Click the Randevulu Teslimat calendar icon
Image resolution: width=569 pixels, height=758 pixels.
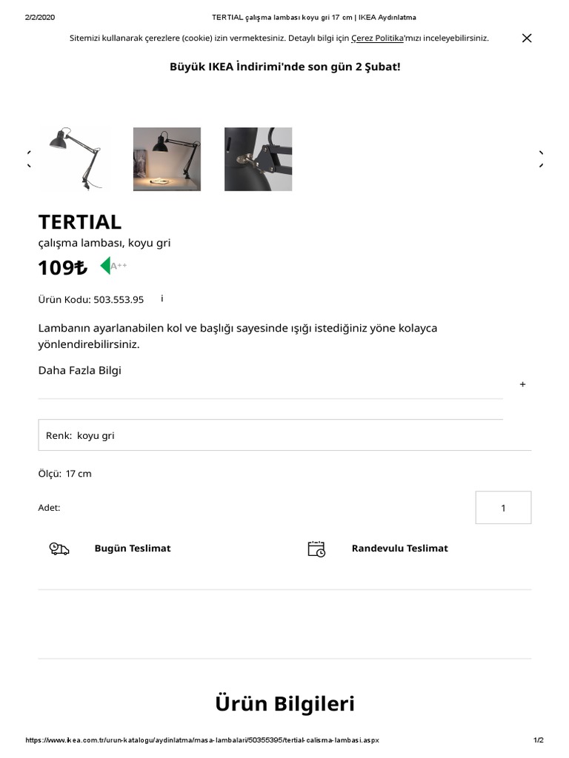(x=316, y=549)
